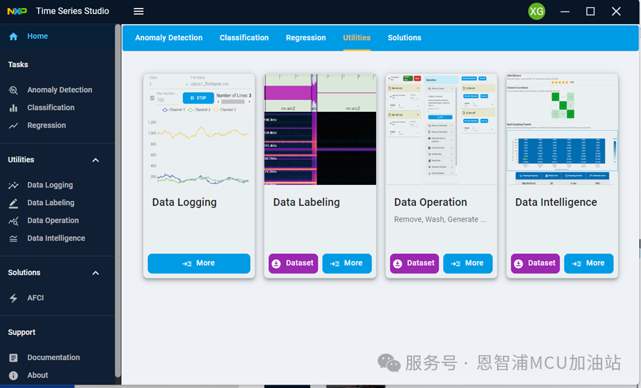Click the Data Logging card title
641x388 pixels.
pyautogui.click(x=184, y=203)
